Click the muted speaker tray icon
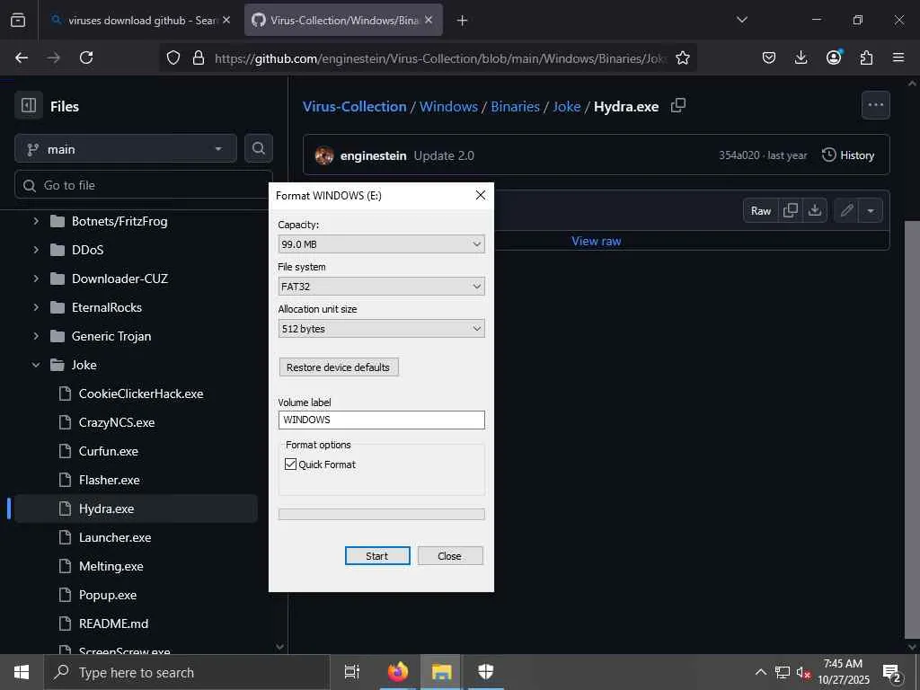The width and height of the screenshot is (920, 690). pyautogui.click(x=802, y=672)
